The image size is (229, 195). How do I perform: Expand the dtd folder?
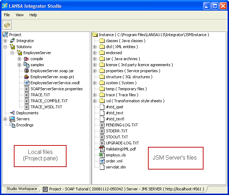coord(95,47)
